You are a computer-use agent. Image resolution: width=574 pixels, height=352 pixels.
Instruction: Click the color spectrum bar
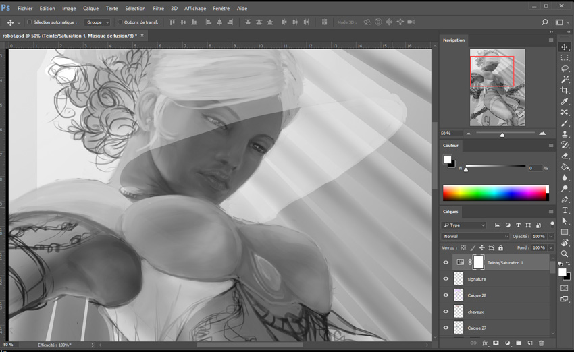pos(495,194)
